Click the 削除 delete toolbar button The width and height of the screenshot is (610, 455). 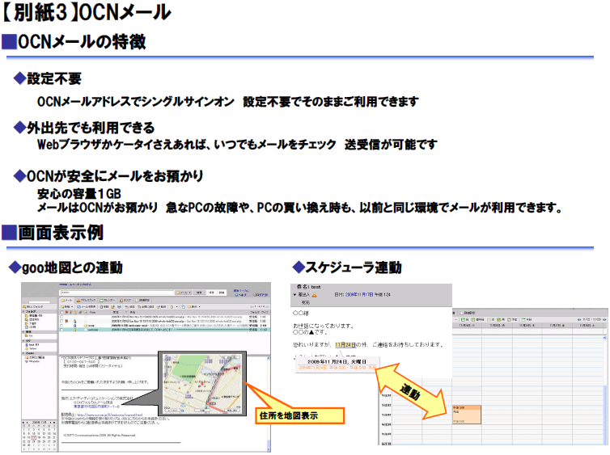coord(104,306)
